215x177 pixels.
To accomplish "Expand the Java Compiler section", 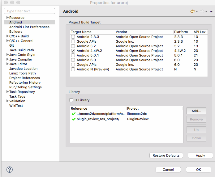I will (x=7, y=59).
